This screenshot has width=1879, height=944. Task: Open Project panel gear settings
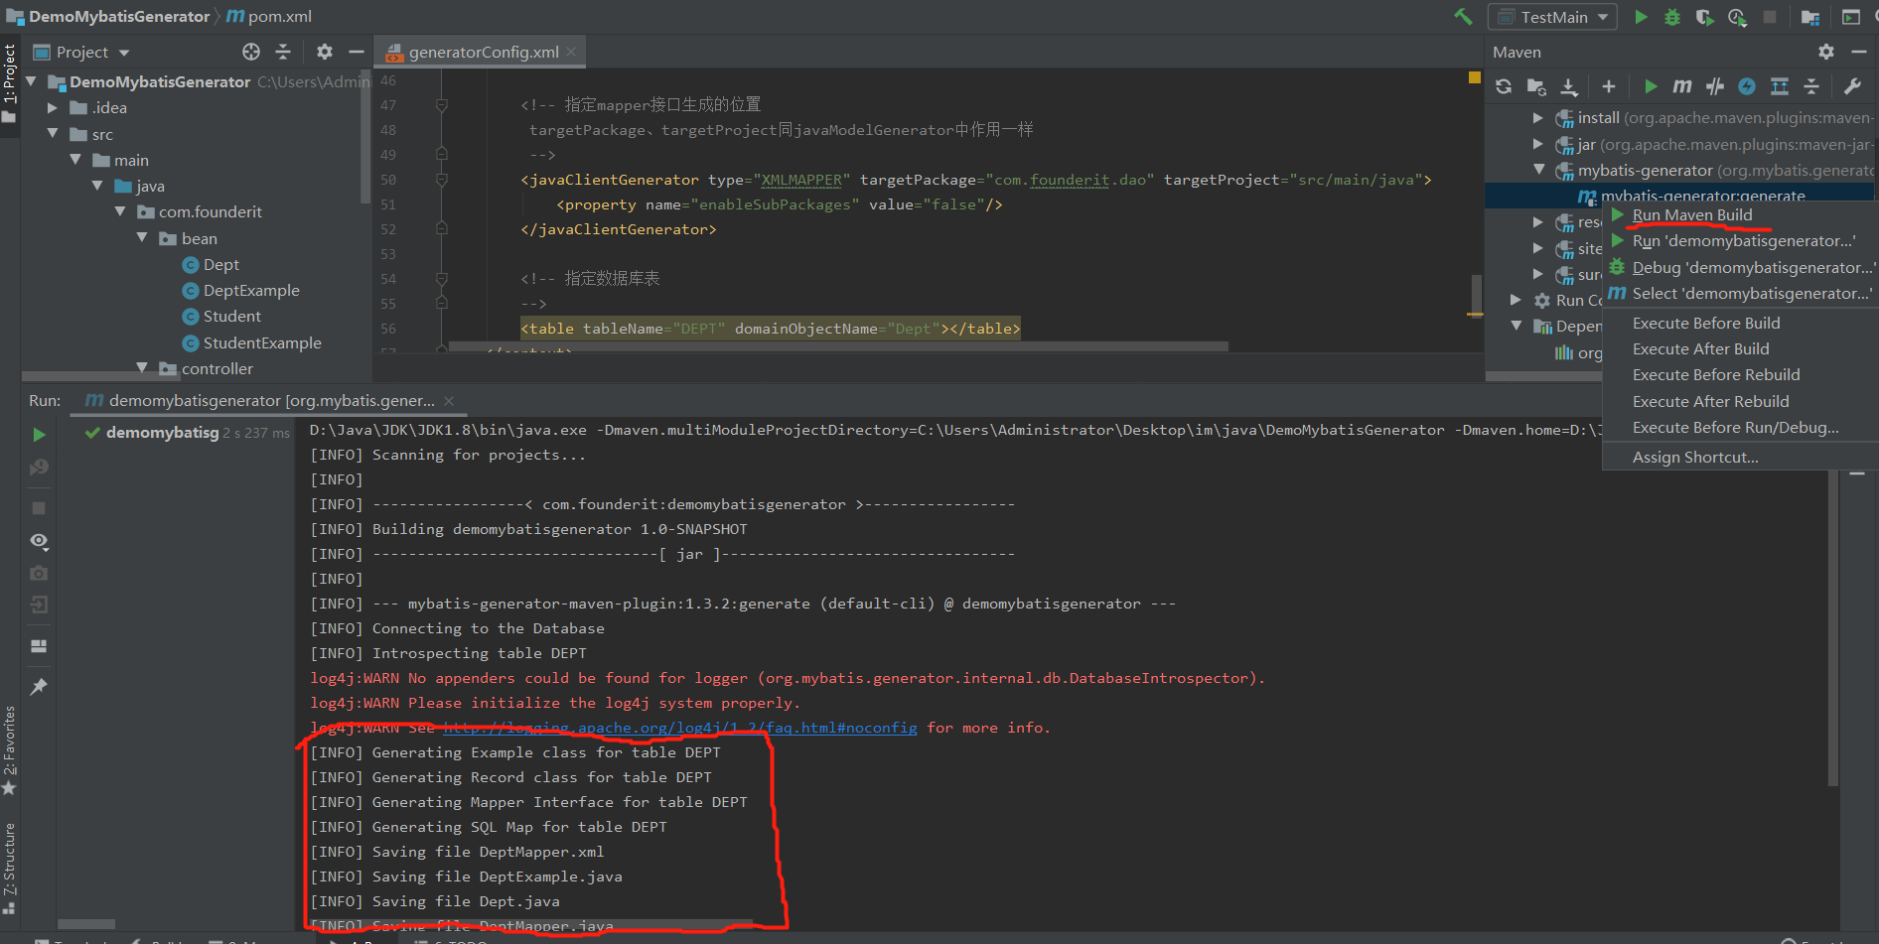(325, 52)
